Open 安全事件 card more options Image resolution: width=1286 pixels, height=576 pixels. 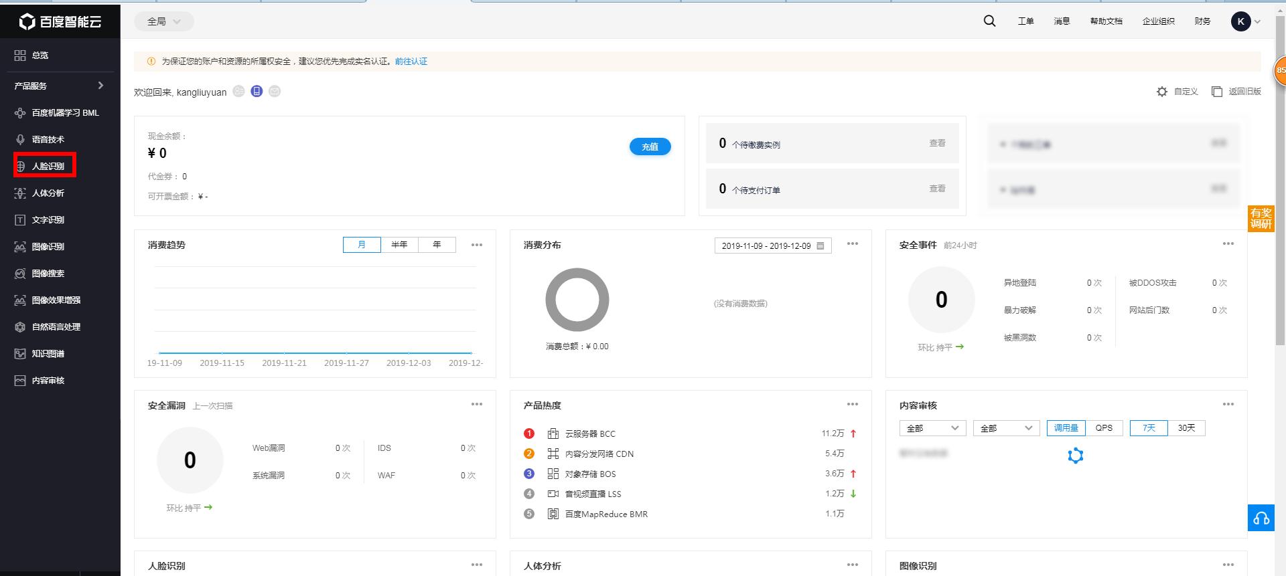[x=1228, y=244]
